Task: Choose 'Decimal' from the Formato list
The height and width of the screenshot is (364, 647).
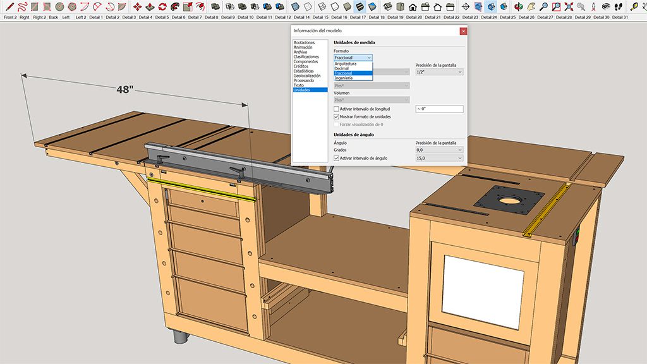Action: coord(342,68)
